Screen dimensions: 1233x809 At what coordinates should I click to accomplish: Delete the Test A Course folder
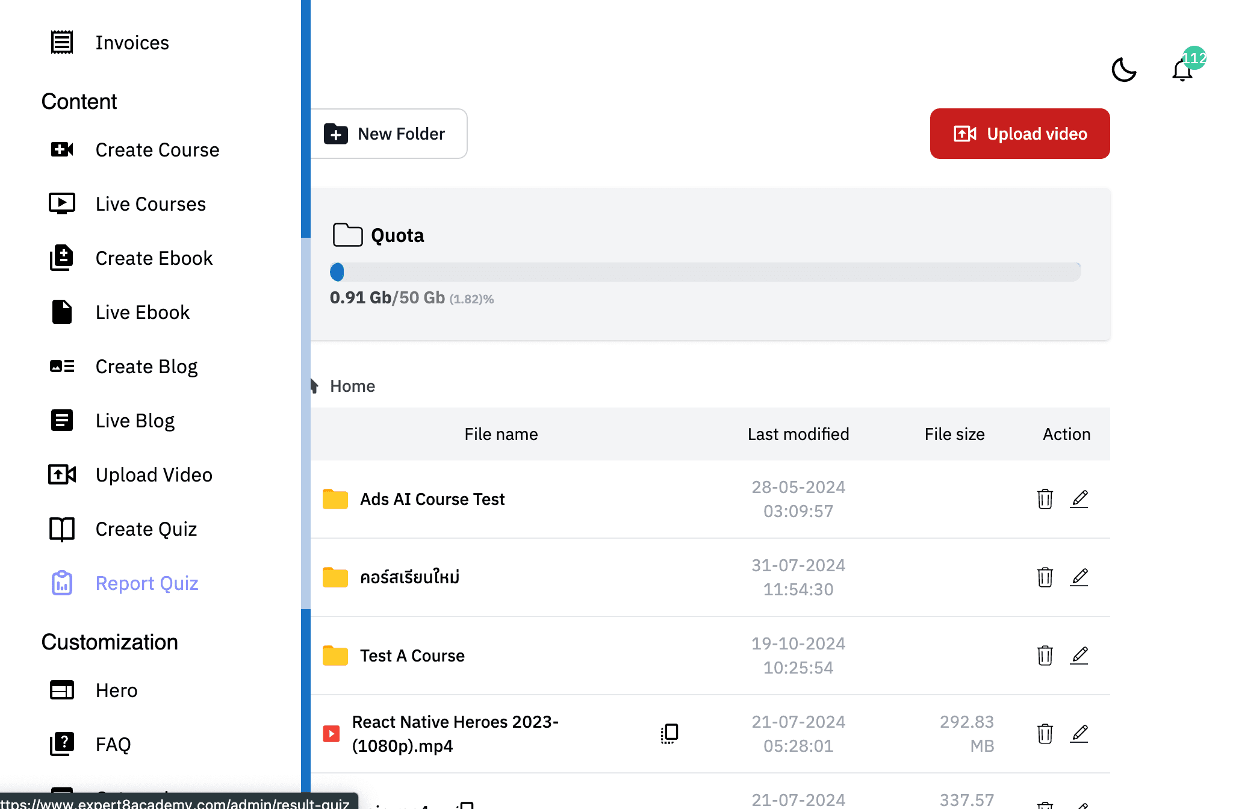click(x=1045, y=656)
